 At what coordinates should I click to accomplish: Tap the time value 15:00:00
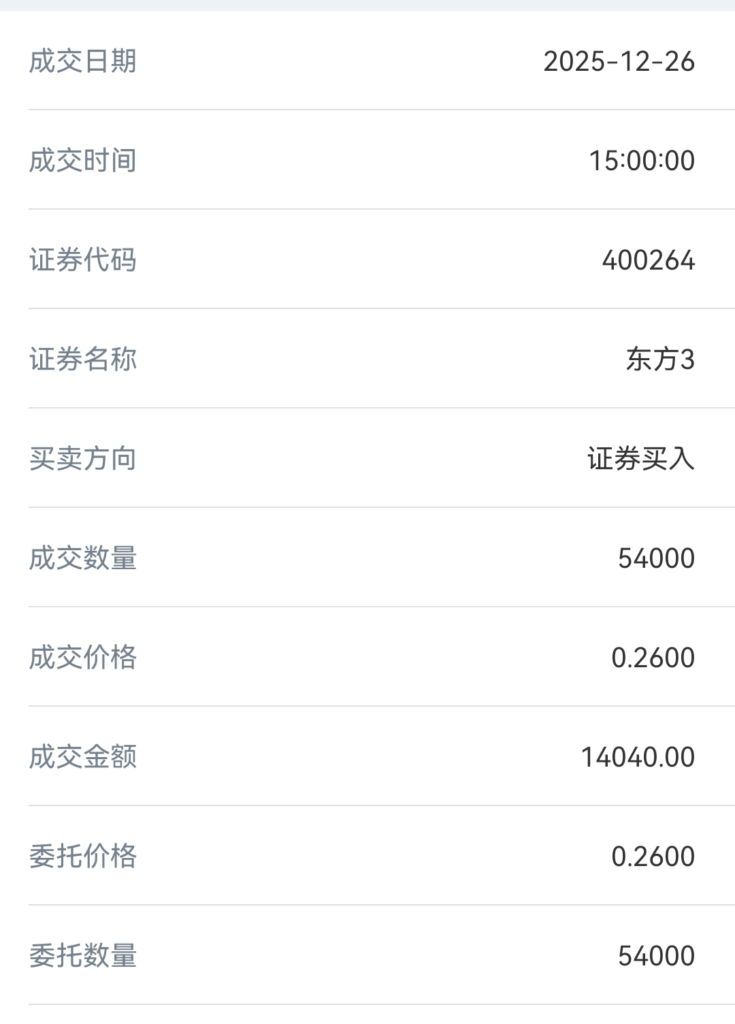click(642, 161)
